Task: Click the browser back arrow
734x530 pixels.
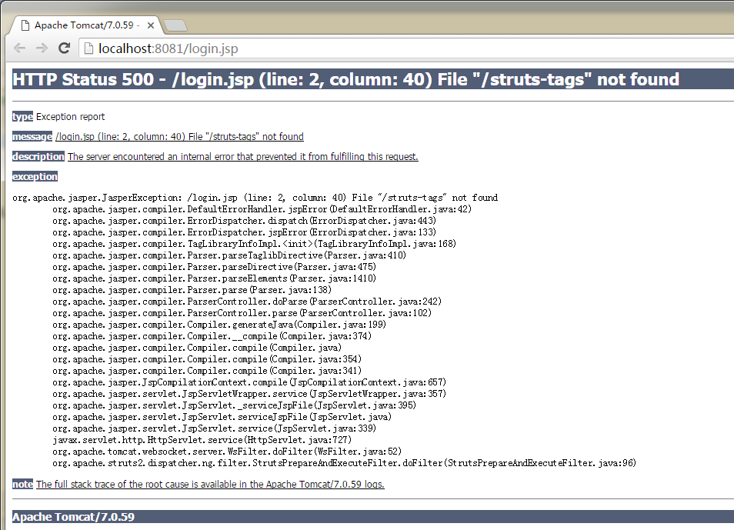Action: 20,48
